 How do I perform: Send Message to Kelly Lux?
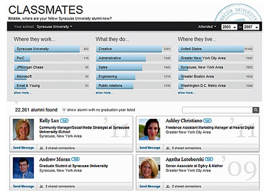click(x=24, y=148)
